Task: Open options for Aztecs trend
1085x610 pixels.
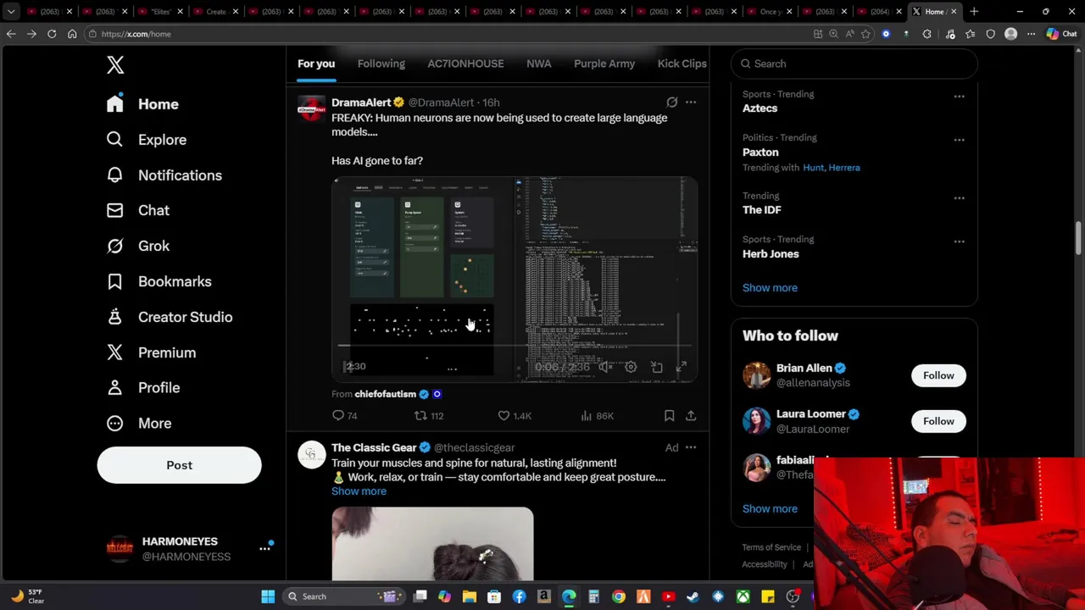Action: point(959,97)
